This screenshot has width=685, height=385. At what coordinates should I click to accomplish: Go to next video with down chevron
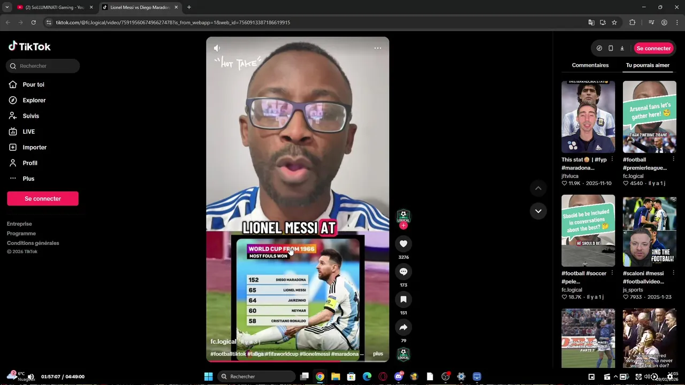(x=538, y=211)
